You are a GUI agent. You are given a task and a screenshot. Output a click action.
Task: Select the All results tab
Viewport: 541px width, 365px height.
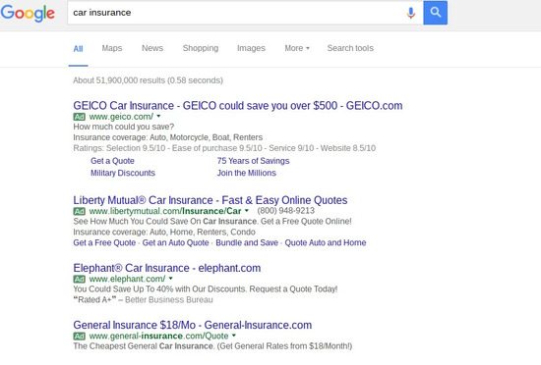(x=78, y=48)
